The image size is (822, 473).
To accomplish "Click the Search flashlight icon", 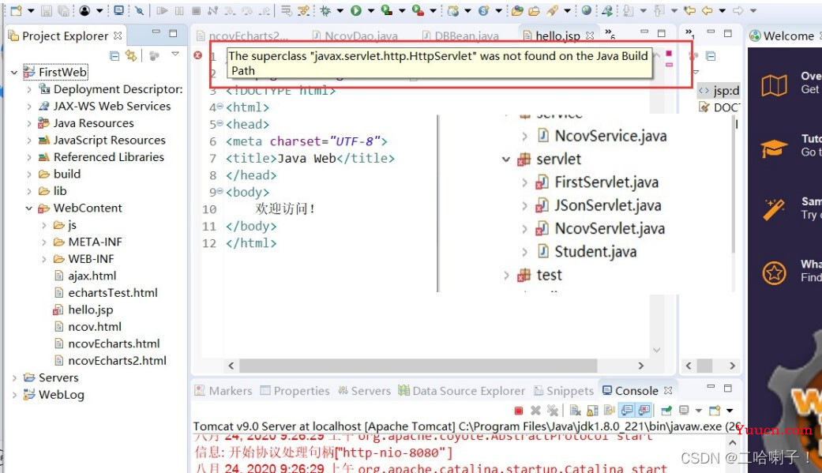I will (x=552, y=10).
